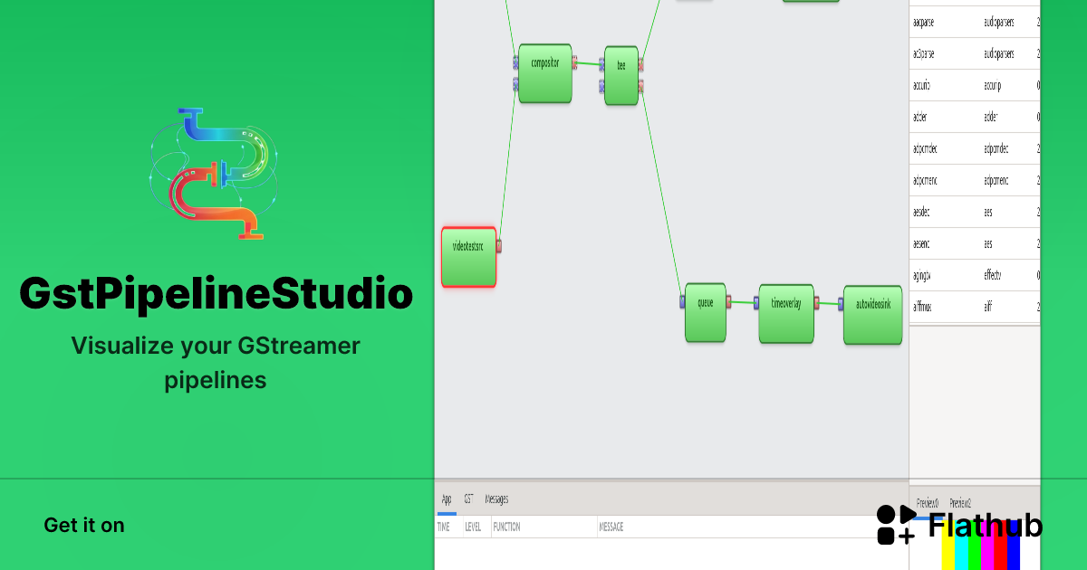
Task: Switch to the GST log tab
Action: pos(468,499)
